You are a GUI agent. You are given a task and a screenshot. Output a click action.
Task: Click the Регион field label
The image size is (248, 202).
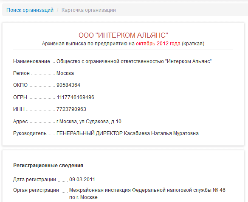(21, 73)
